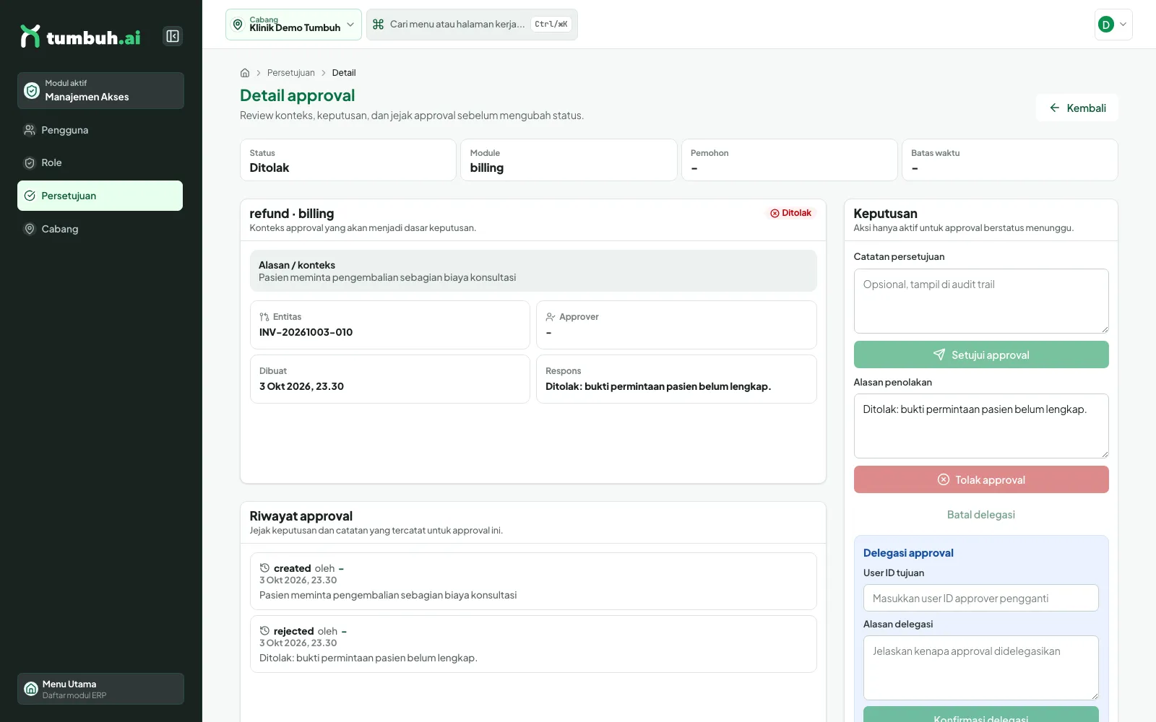The height and width of the screenshot is (722, 1156).
Task: Click the Alasan / konteks reason box
Action: pos(533,271)
